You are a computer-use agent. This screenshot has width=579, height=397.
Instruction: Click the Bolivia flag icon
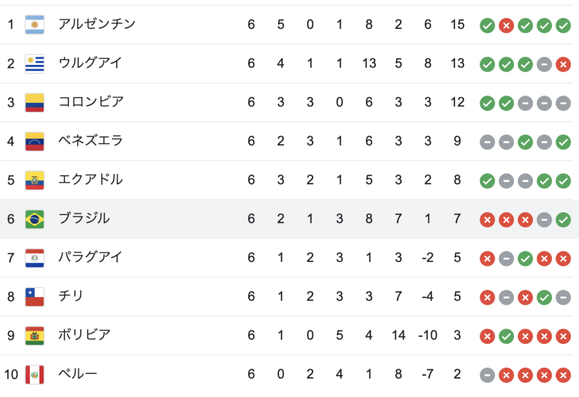[x=34, y=336]
